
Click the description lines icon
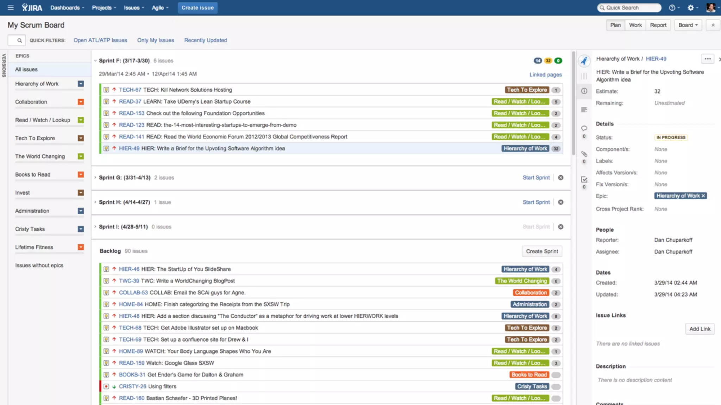click(x=584, y=110)
